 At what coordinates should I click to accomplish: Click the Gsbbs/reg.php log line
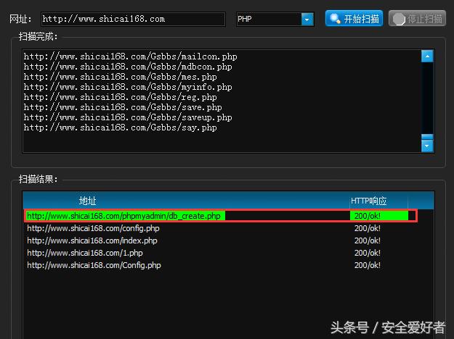tap(120, 97)
